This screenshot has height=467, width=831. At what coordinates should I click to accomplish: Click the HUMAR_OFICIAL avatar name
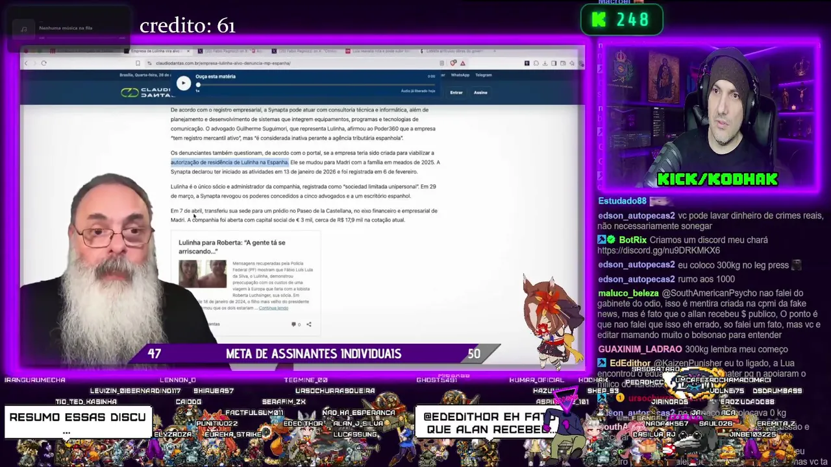click(536, 380)
